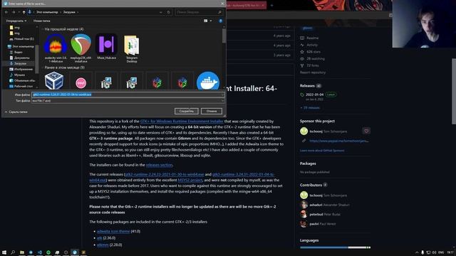Open Visual Studio Code from taskbar
The width and height of the screenshot is (456, 256).
[40, 252]
